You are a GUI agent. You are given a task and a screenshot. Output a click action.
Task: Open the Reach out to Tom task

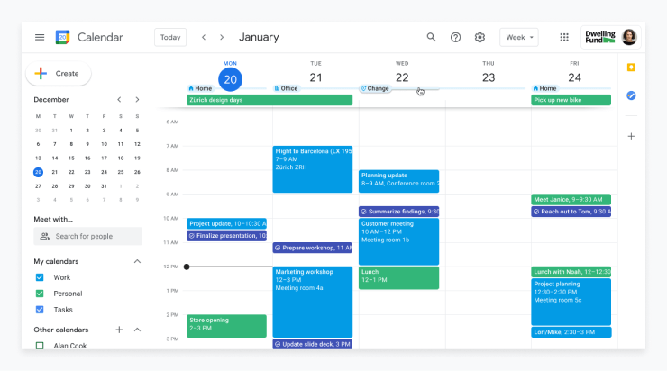point(571,212)
